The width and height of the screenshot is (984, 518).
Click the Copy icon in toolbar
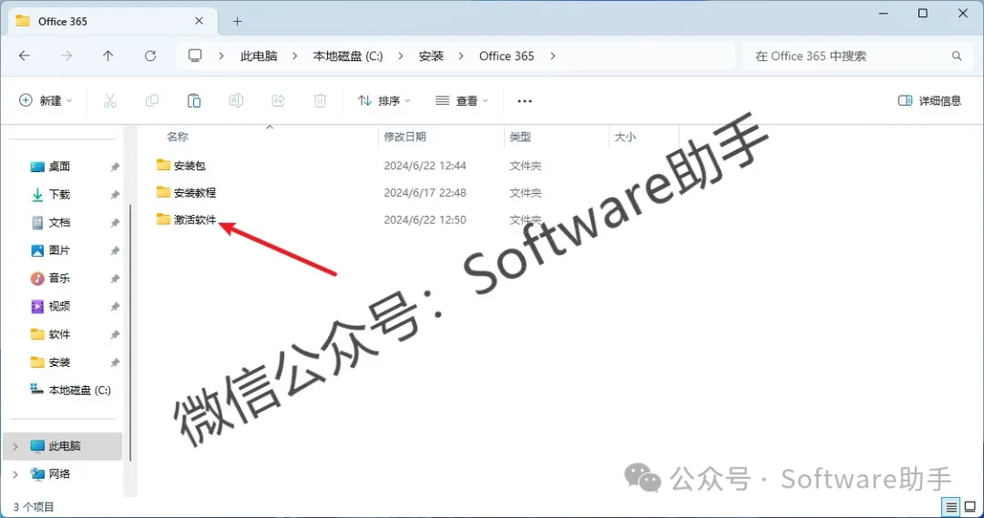(x=152, y=100)
